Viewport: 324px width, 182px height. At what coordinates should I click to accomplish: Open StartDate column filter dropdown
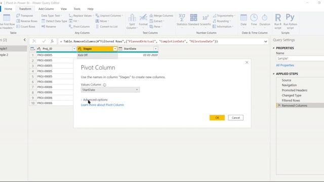(155, 49)
